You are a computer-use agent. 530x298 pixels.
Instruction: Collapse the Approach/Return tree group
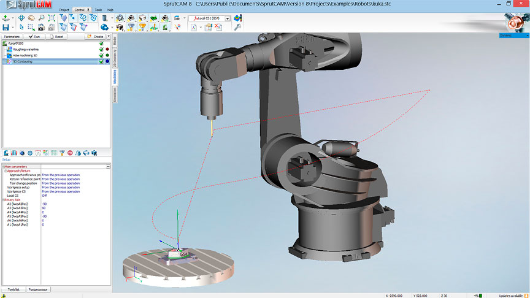pyautogui.click(x=6, y=171)
